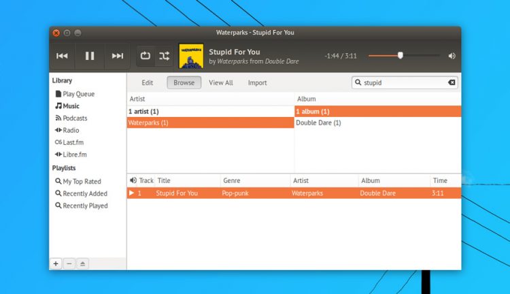
Task: Skip to the next track
Action: [x=118, y=56]
